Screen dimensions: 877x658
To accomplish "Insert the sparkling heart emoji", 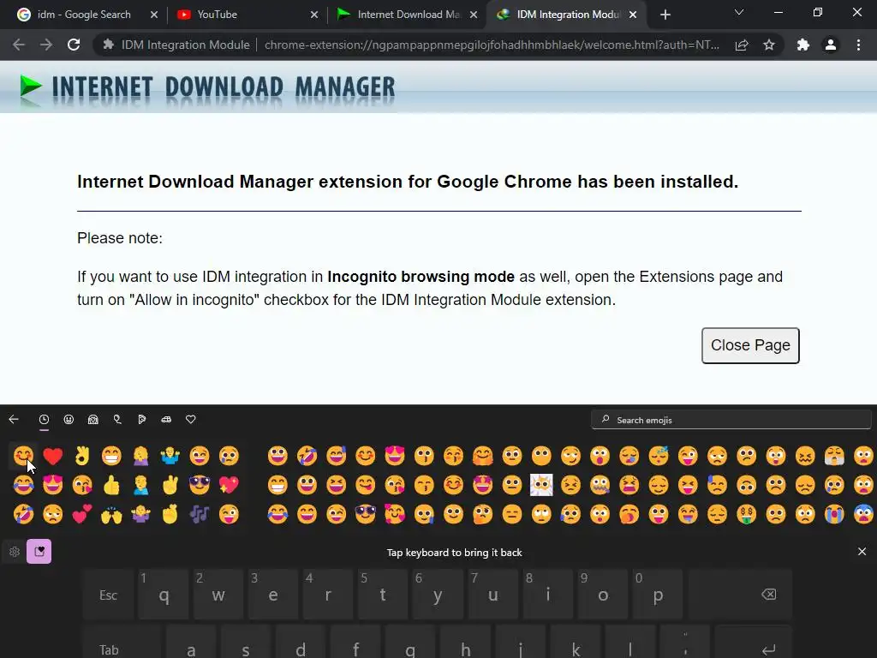I will coord(229,485).
